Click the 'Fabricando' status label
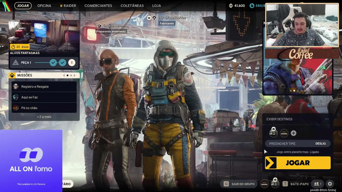The height and width of the screenshot is (192, 342). [167, 23]
